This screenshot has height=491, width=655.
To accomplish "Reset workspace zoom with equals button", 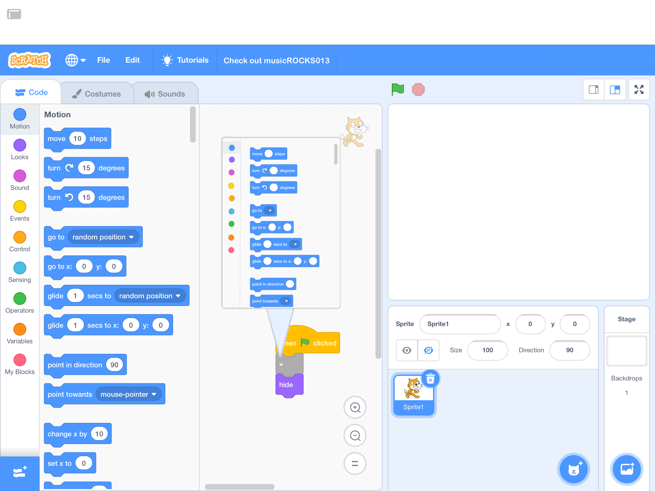I will point(355,464).
